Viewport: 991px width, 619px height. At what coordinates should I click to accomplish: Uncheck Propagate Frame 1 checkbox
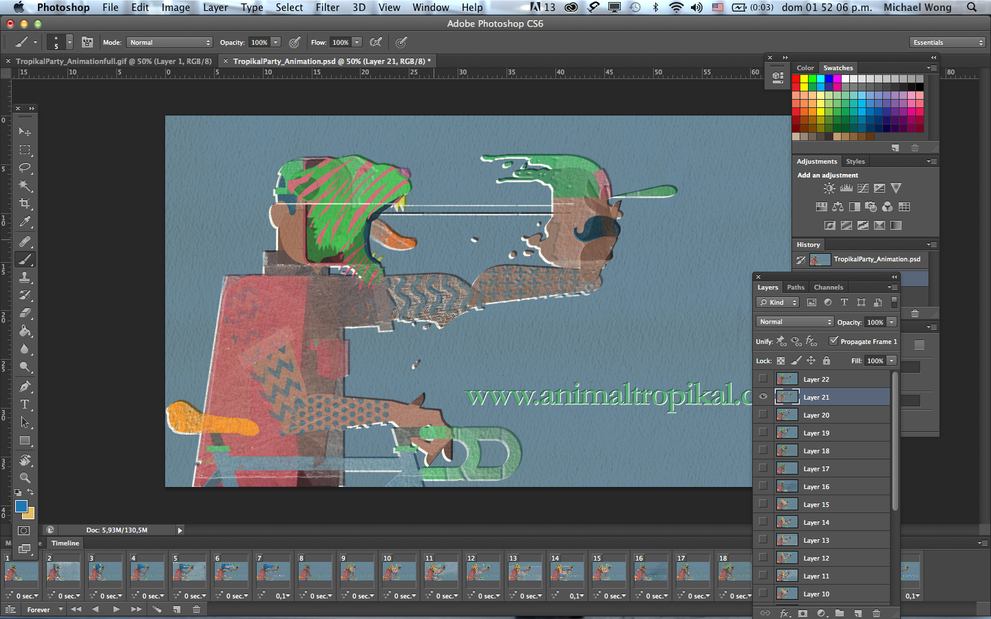point(833,341)
